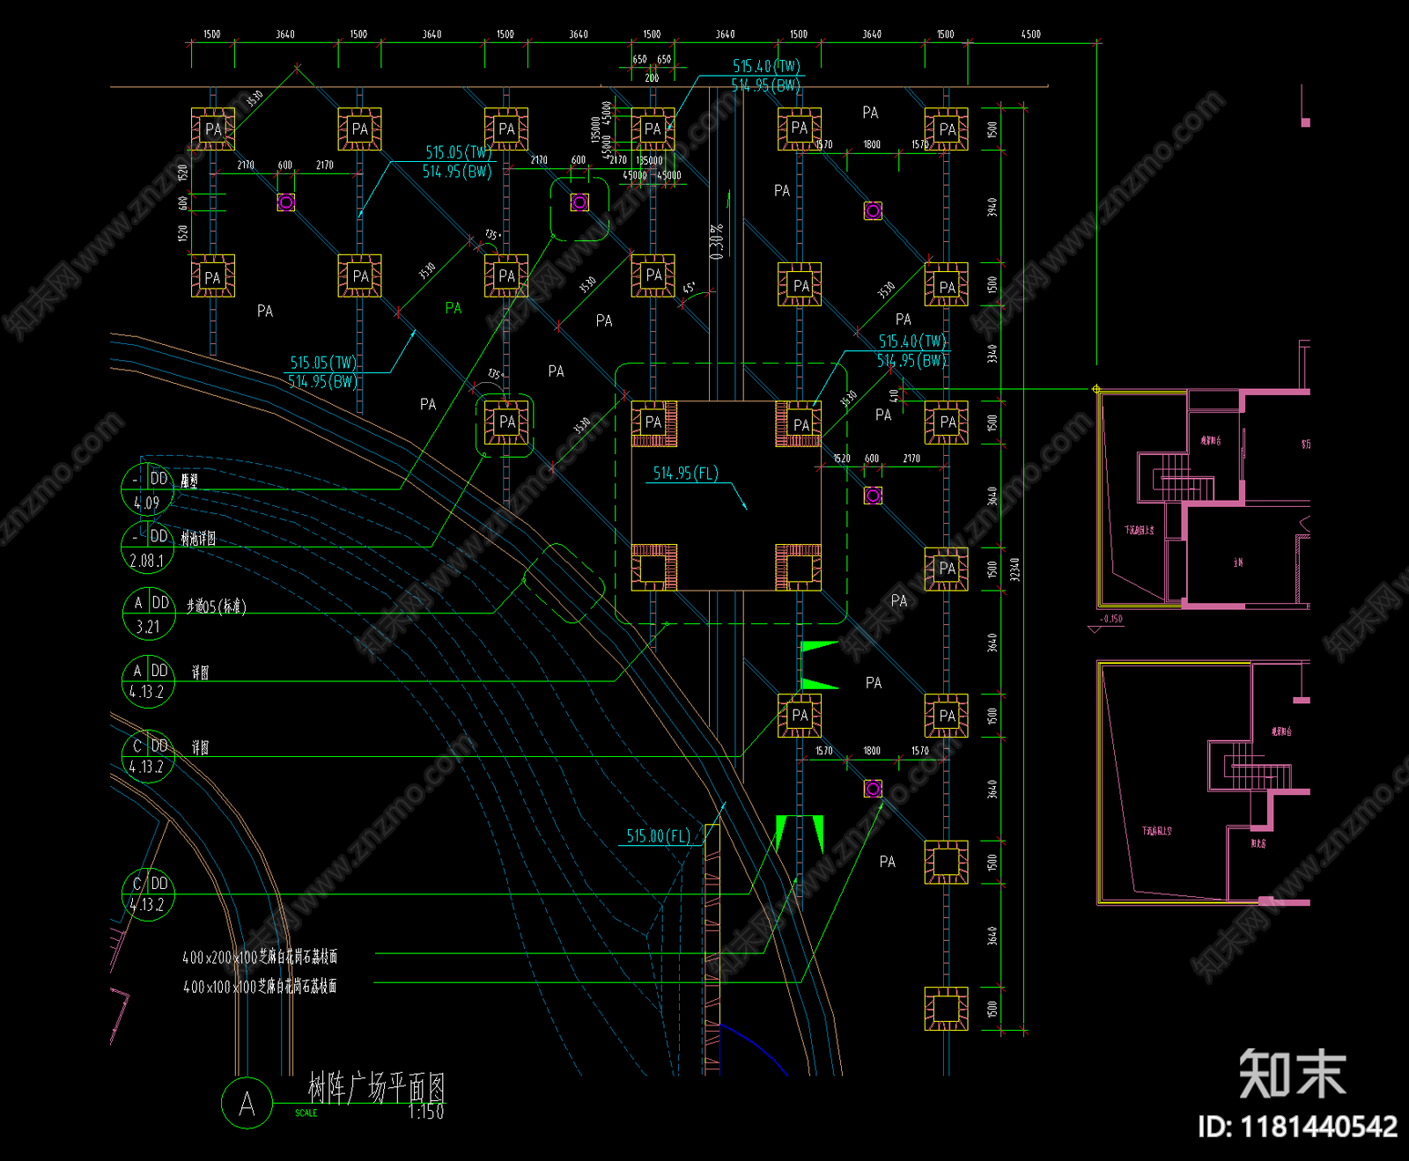Screen dimensions: 1409x1161
Task: Click the small SCALE label
Action: [x=306, y=1113]
